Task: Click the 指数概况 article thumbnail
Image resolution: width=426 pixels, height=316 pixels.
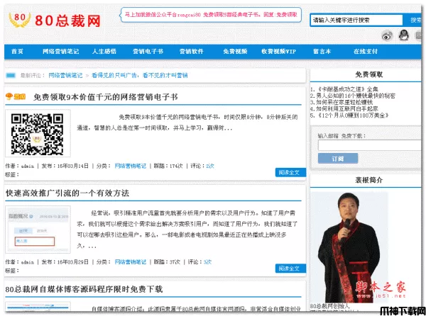Action: [x=38, y=230]
